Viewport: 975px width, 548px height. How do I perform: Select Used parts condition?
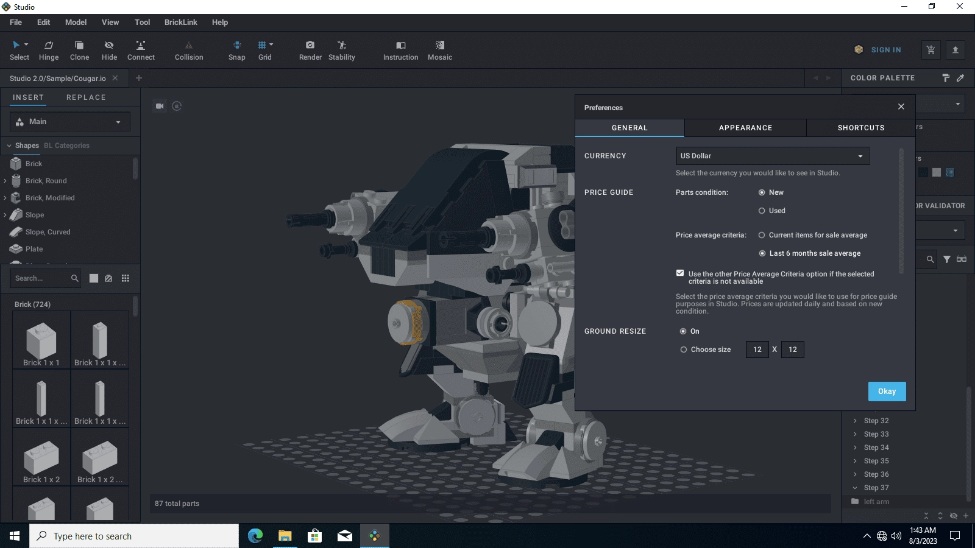762,211
